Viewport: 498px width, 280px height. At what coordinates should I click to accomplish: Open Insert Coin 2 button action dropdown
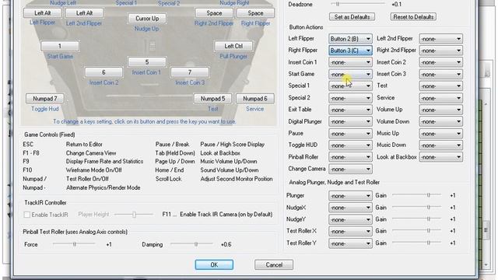441,62
